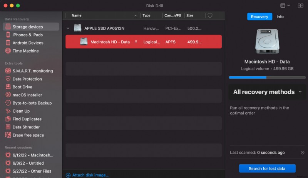Click the lock icon on Macintosh HD - Data
This screenshot has height=178, width=308.
(x=136, y=42)
